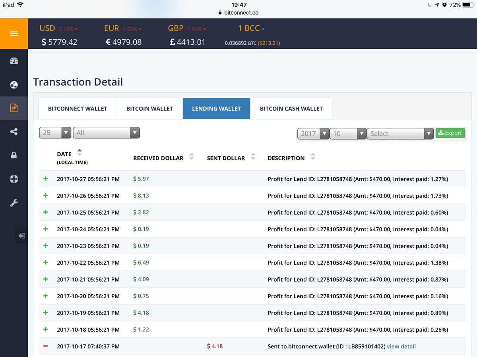The image size is (477, 357).
Task: Sort the Sent Dollar column
Action: coord(253,157)
